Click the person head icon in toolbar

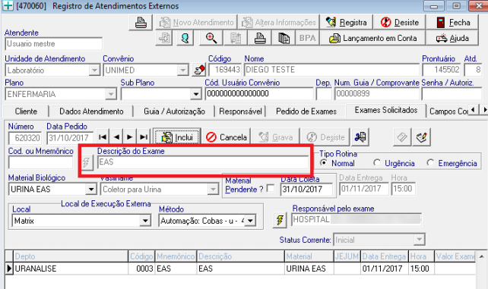(x=185, y=38)
